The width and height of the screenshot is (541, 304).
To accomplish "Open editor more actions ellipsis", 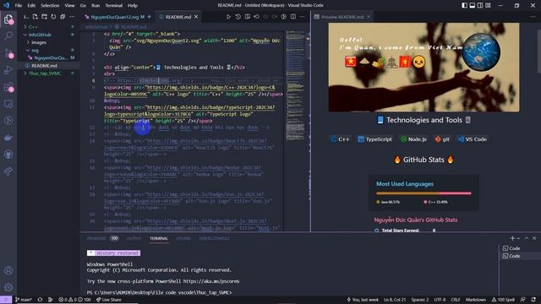I will coord(303,17).
